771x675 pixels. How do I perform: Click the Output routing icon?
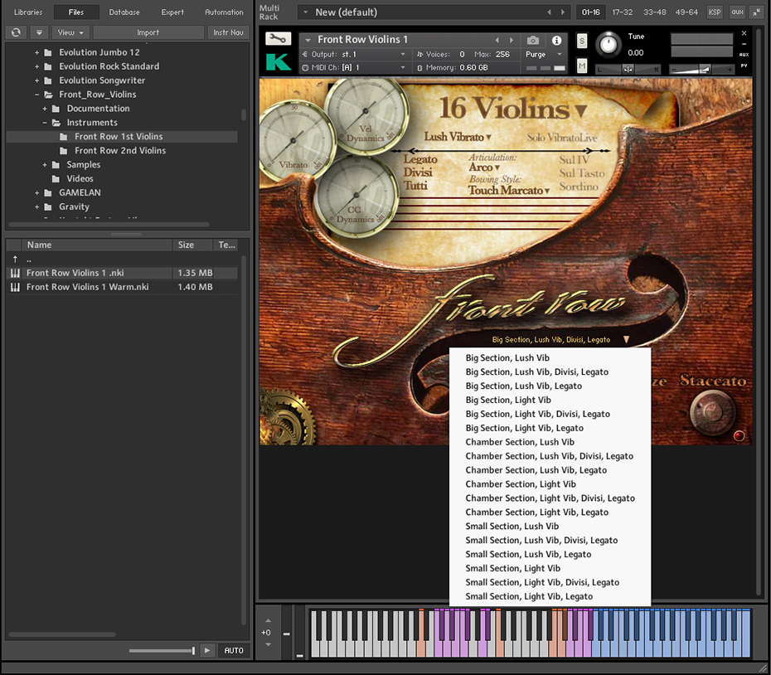click(x=305, y=54)
